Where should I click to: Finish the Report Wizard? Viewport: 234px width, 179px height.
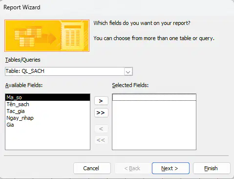212,168
